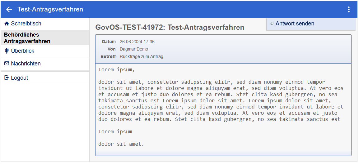Click the paper plane send icon

pyautogui.click(x=272, y=24)
